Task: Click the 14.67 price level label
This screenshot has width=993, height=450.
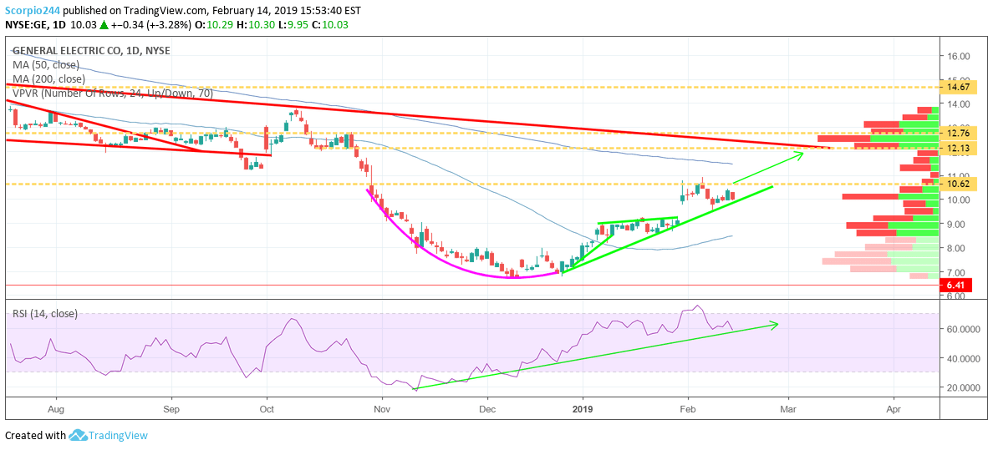Action: click(x=960, y=88)
